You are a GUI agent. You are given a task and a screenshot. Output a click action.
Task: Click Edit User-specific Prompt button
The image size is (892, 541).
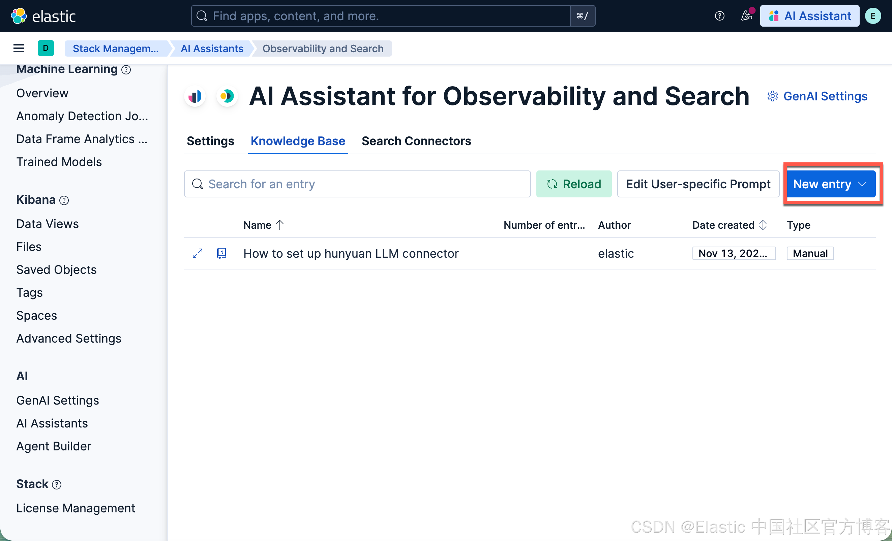(x=697, y=184)
